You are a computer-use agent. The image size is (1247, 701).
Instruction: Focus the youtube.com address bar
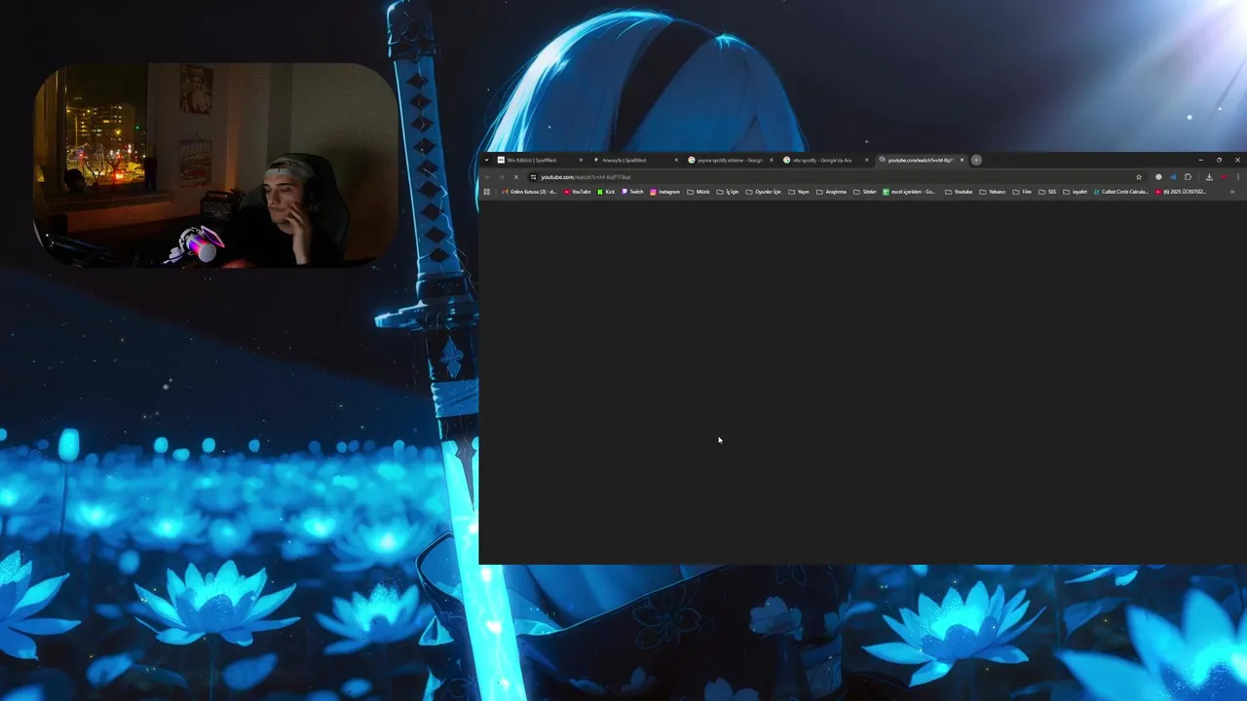tap(838, 177)
